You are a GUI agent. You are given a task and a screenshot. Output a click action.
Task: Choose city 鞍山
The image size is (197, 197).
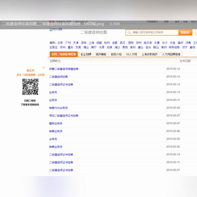pos(156,47)
